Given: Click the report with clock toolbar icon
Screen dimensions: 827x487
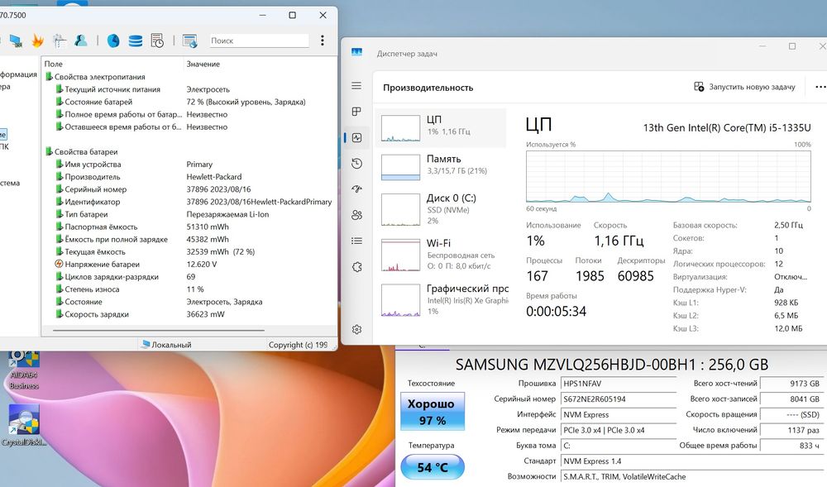Looking at the screenshot, I should click(x=157, y=41).
